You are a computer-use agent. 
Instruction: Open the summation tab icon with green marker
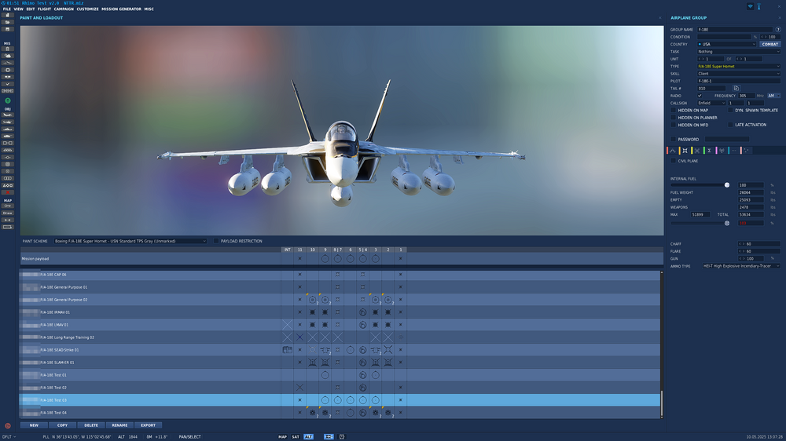point(709,151)
